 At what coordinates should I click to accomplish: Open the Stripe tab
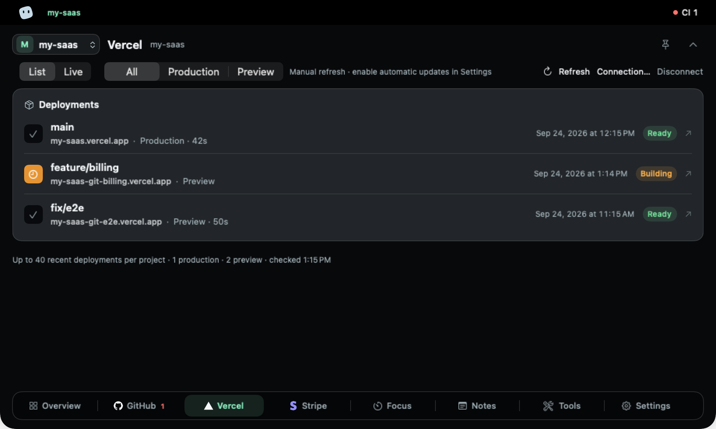pos(308,406)
